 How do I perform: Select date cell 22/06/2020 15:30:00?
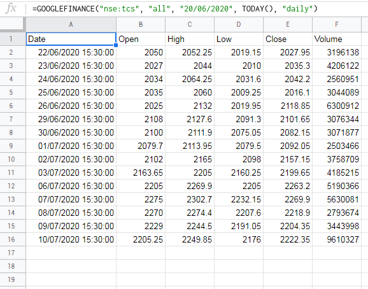[x=71, y=52]
